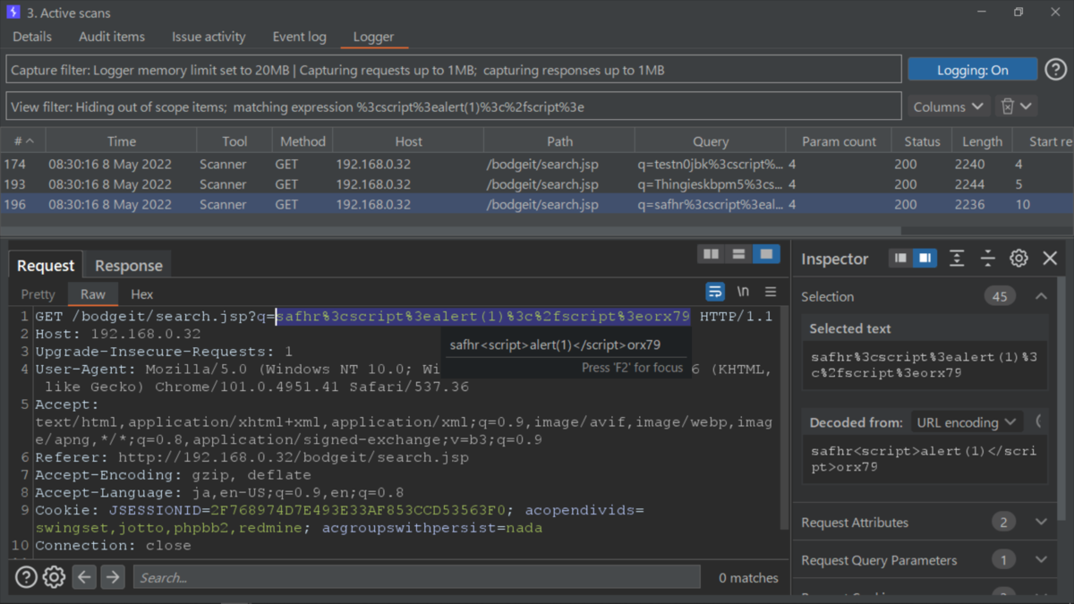Close the Inspector panel
The width and height of the screenshot is (1074, 604).
[x=1051, y=259]
